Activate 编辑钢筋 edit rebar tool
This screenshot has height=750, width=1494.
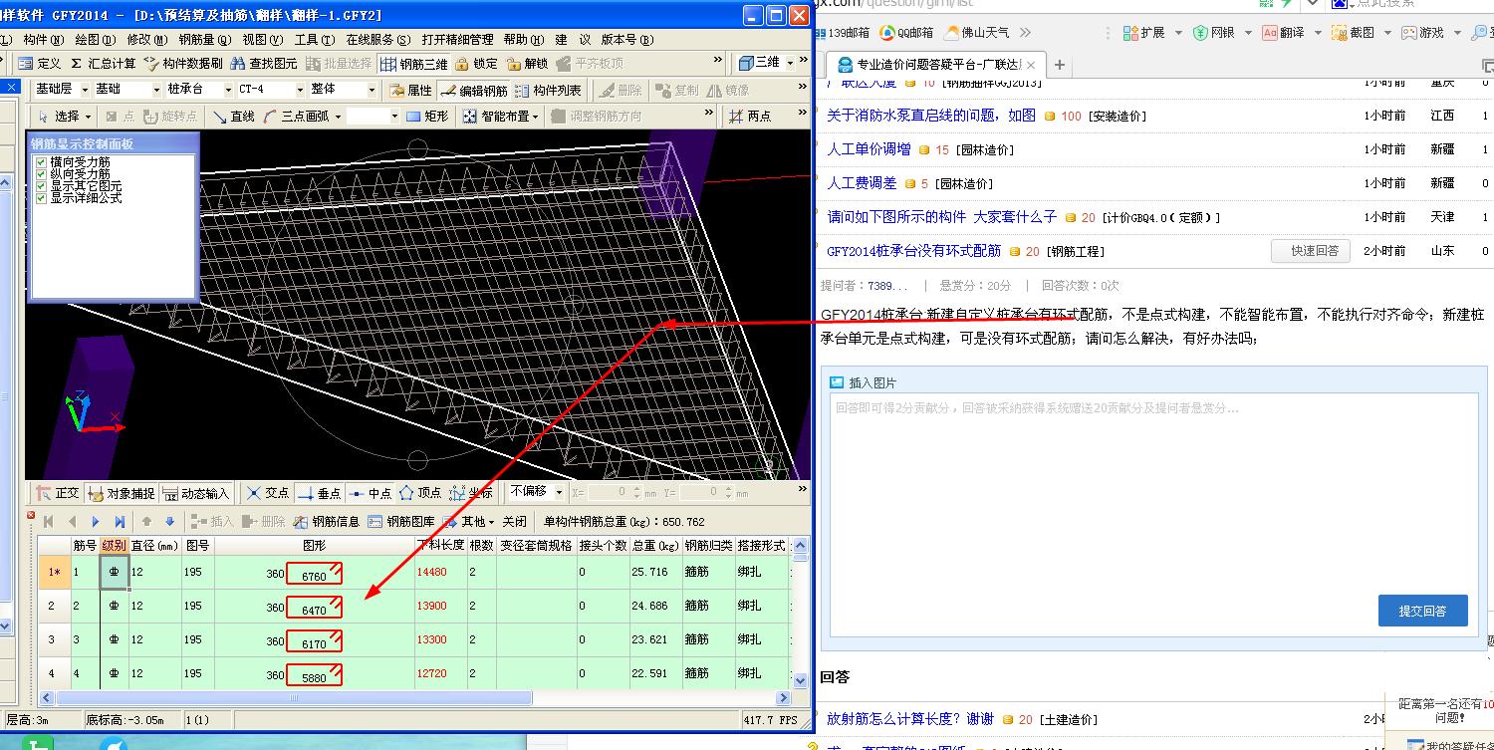coord(473,90)
